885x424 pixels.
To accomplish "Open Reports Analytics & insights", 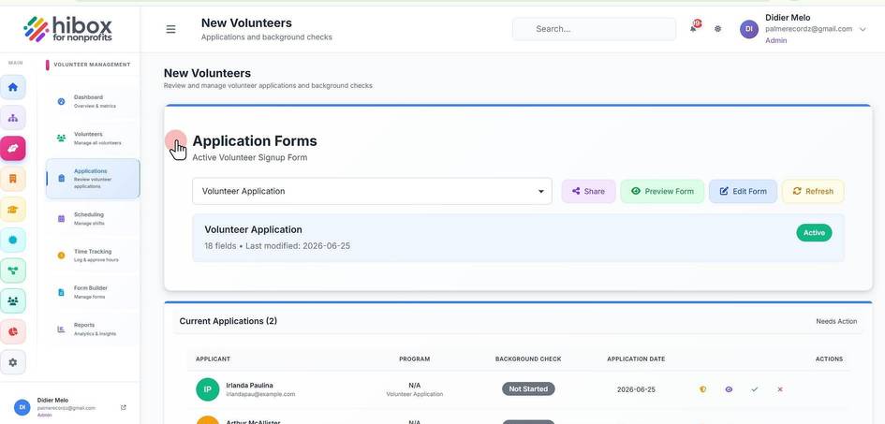I will click(x=93, y=329).
